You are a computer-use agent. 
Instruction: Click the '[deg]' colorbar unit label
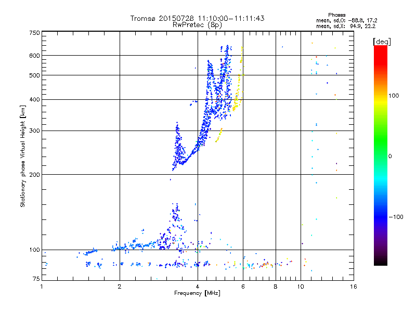pos(382,42)
